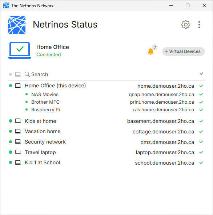The width and height of the screenshot is (213, 215).
Task: Click the laptop icon for Security network
Action: [18, 142]
